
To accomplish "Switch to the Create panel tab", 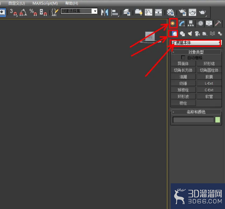I will 173,23.
